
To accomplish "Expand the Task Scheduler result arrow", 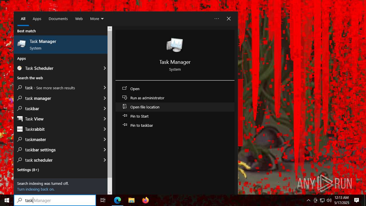I will click(x=105, y=68).
